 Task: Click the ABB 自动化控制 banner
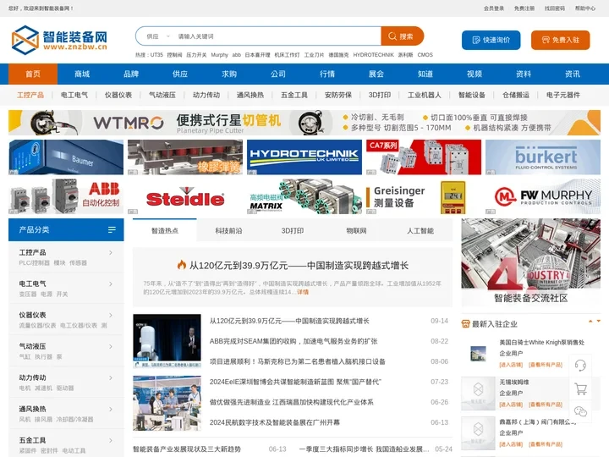coord(66,196)
